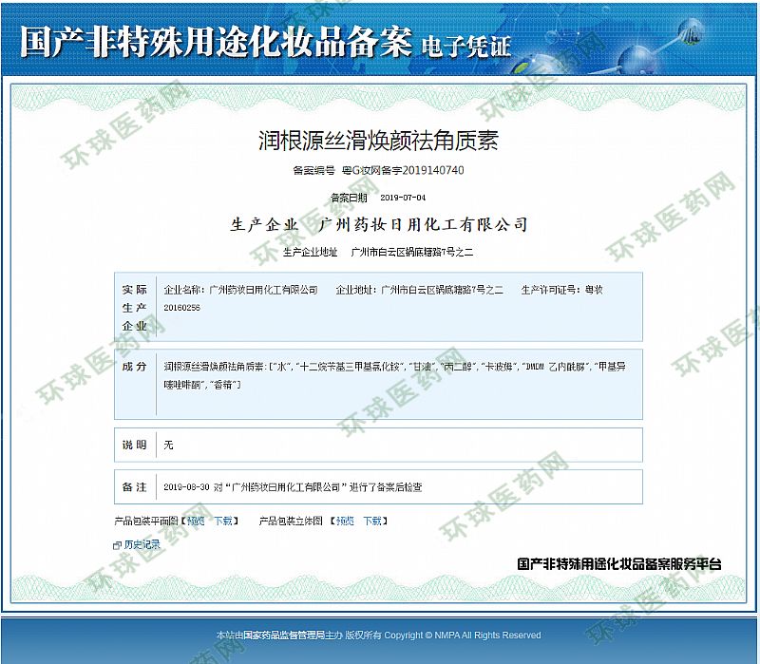Select the 成分 section label
The width and height of the screenshot is (760, 664).
134,366
